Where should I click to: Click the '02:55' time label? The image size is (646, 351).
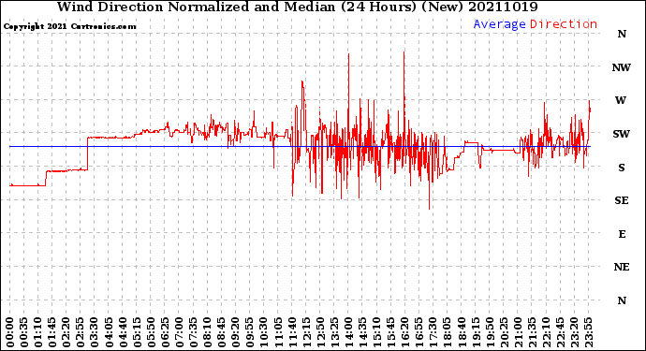coord(81,332)
